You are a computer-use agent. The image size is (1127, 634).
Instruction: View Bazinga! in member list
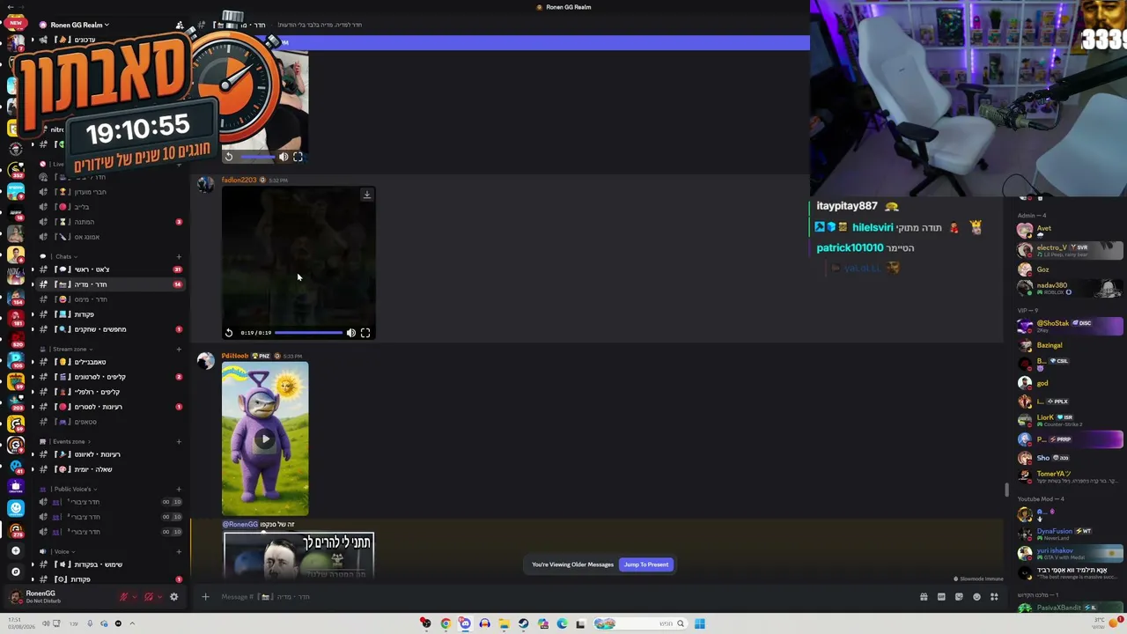tap(1071, 345)
